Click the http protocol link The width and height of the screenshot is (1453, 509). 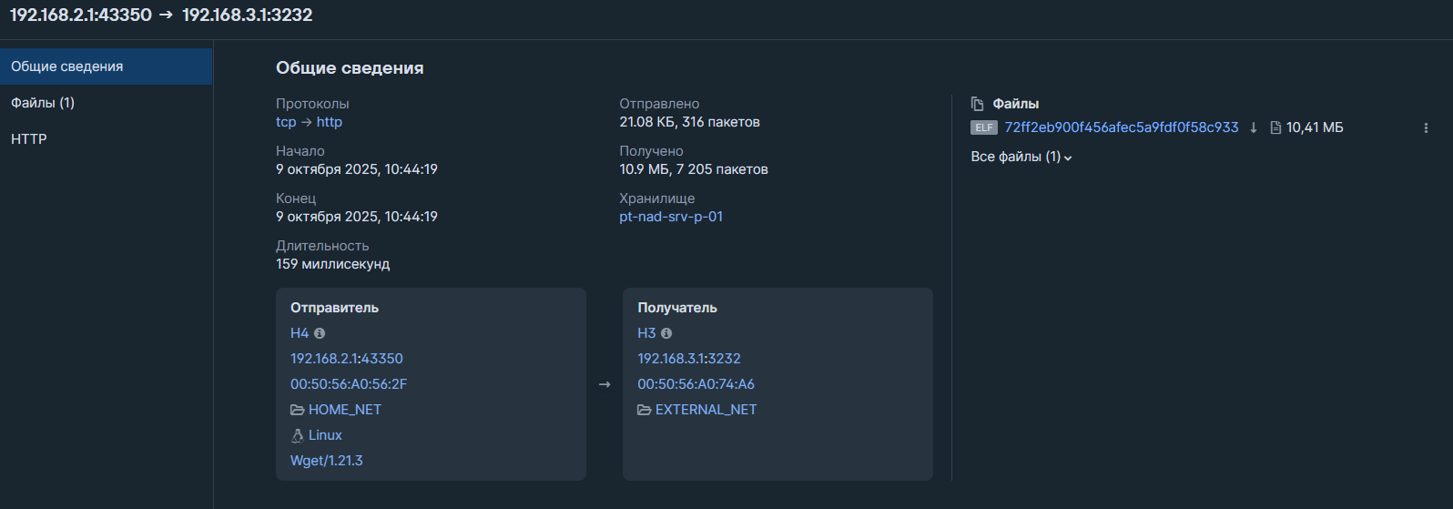tap(330, 122)
